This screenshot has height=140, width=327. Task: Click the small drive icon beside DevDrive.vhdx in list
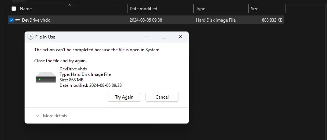(18, 20)
